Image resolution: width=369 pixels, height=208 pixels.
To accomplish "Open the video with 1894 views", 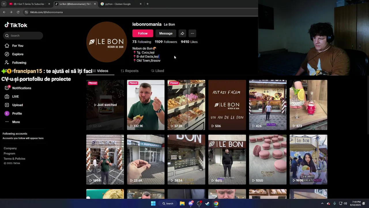I will [x=105, y=159].
